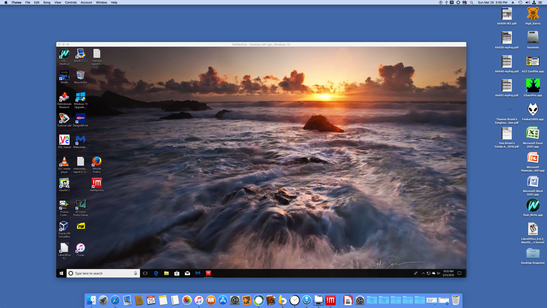Click the Malwarebytes icon in the Windows taskbar
Screen dimensions: 547x308
pyautogui.click(x=198, y=273)
